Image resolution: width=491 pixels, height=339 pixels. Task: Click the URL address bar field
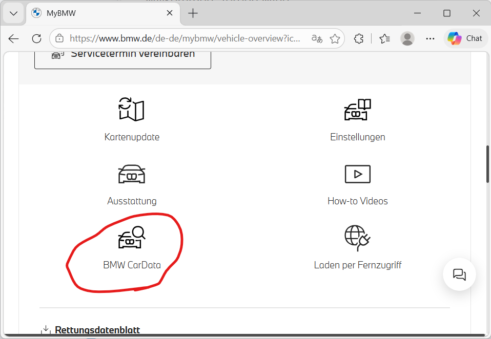[185, 38]
